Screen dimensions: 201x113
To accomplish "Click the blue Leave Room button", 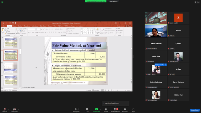I will tap(195, 110).
